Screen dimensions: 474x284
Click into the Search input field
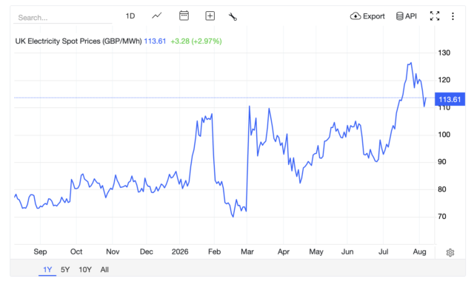click(x=62, y=18)
